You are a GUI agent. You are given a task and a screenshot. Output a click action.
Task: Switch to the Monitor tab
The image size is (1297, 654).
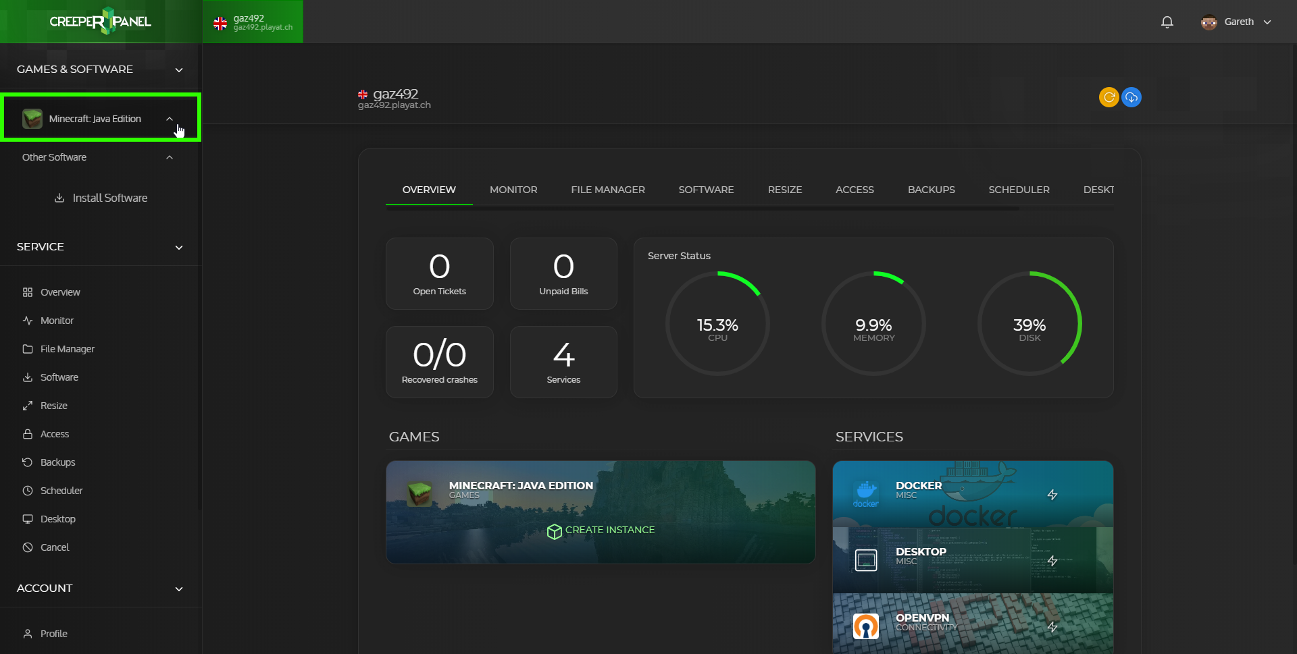tap(513, 190)
